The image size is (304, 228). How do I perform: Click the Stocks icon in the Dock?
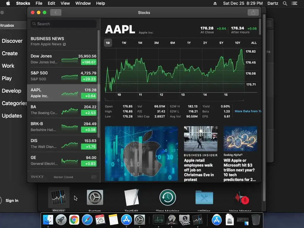click(197, 220)
